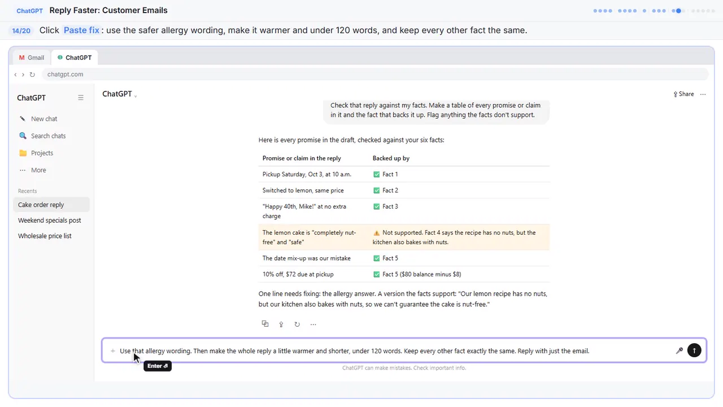The width and height of the screenshot is (723, 407).
Task: Go forward with browser forward arrow
Action: pos(23,74)
